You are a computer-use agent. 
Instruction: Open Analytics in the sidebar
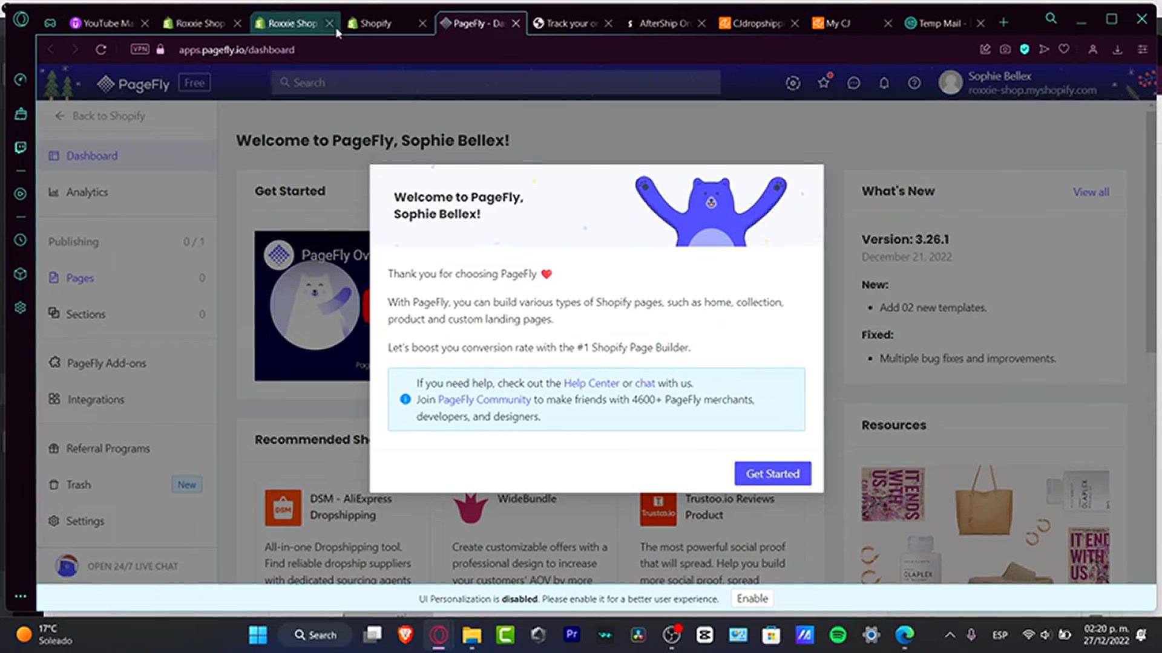coord(127,192)
